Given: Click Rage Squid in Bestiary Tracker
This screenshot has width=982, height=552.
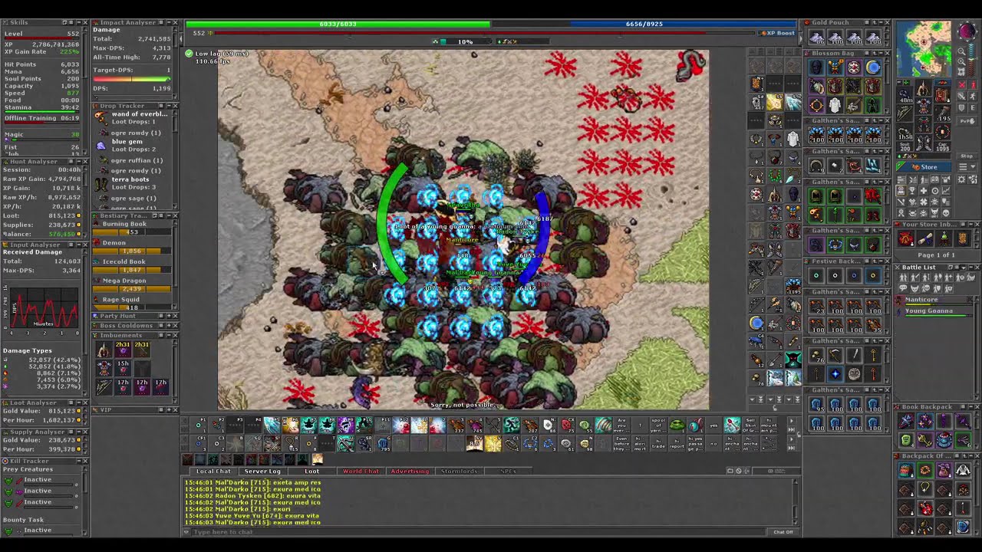Looking at the screenshot, I should 131,303.
